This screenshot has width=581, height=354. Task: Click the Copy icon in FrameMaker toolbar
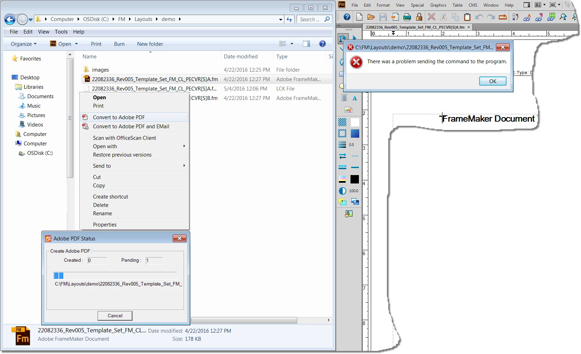click(455, 17)
